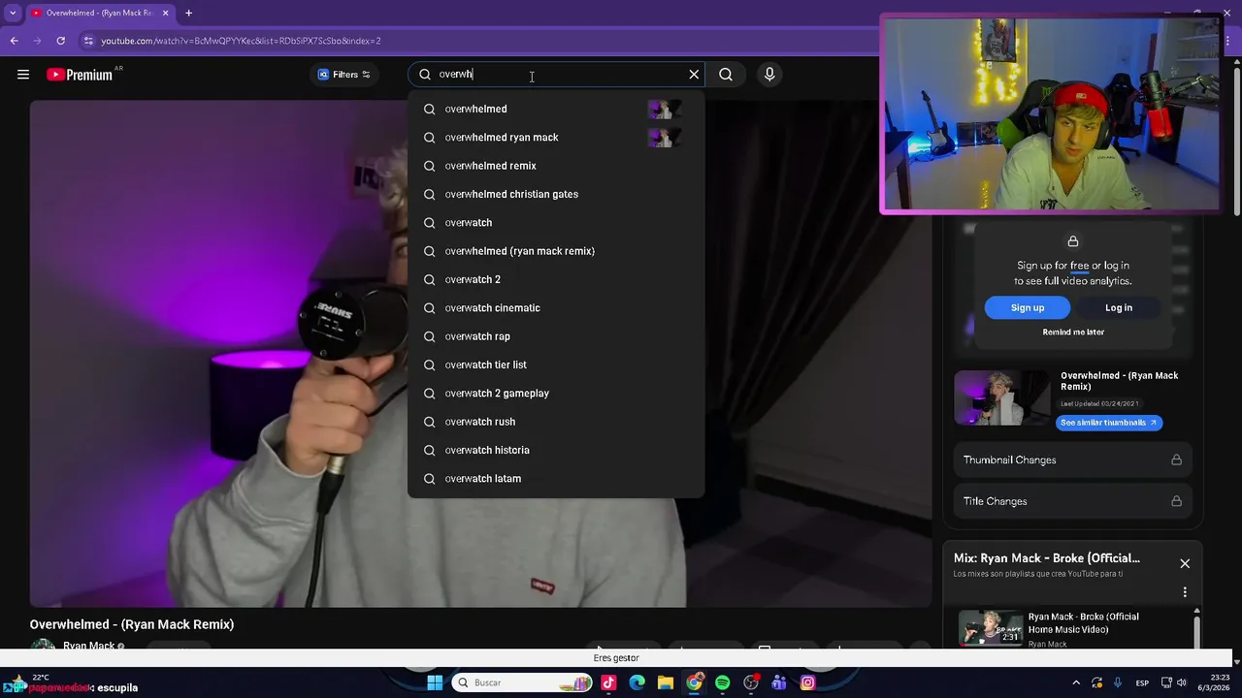Click the vidIQ Sign up button
This screenshot has height=698, width=1242.
pos(1028,307)
